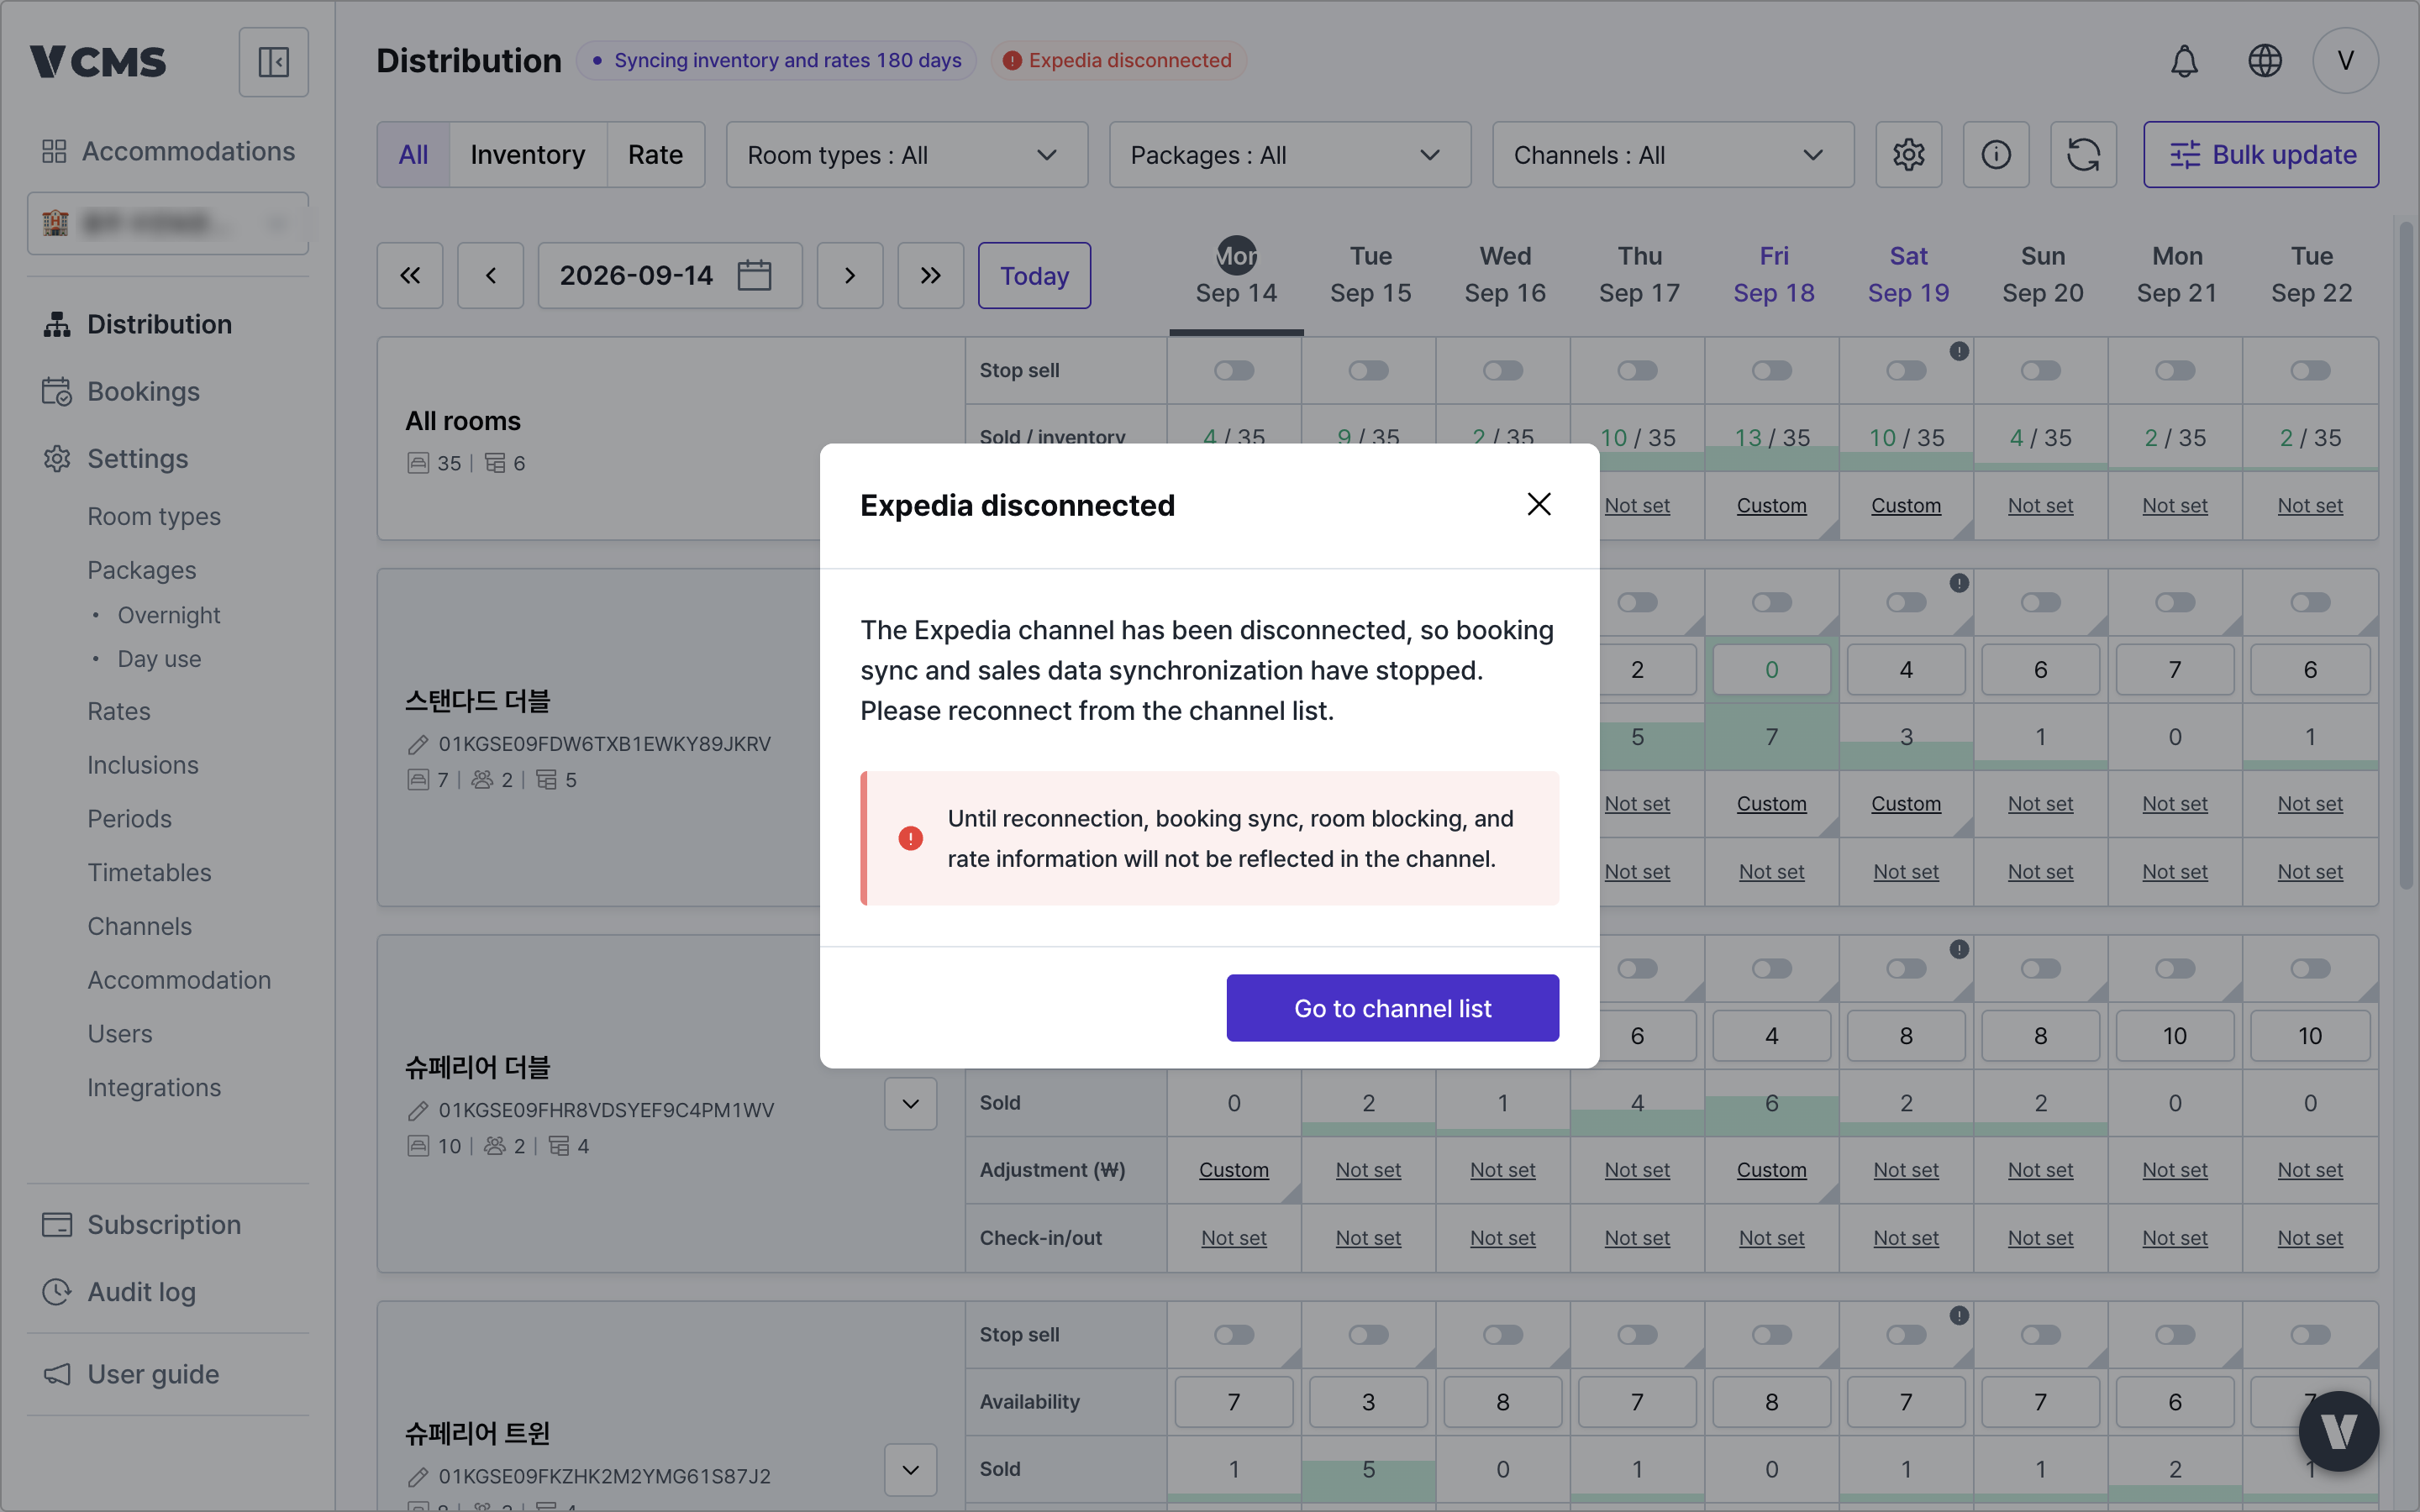Open the Integrations settings page

154,1087
